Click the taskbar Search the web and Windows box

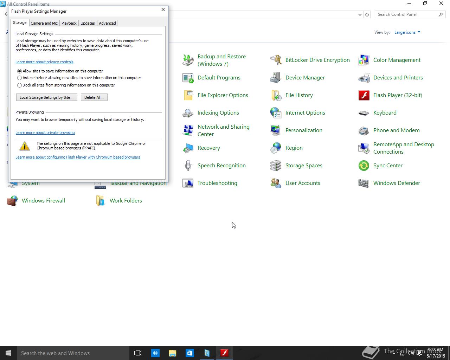(73, 353)
